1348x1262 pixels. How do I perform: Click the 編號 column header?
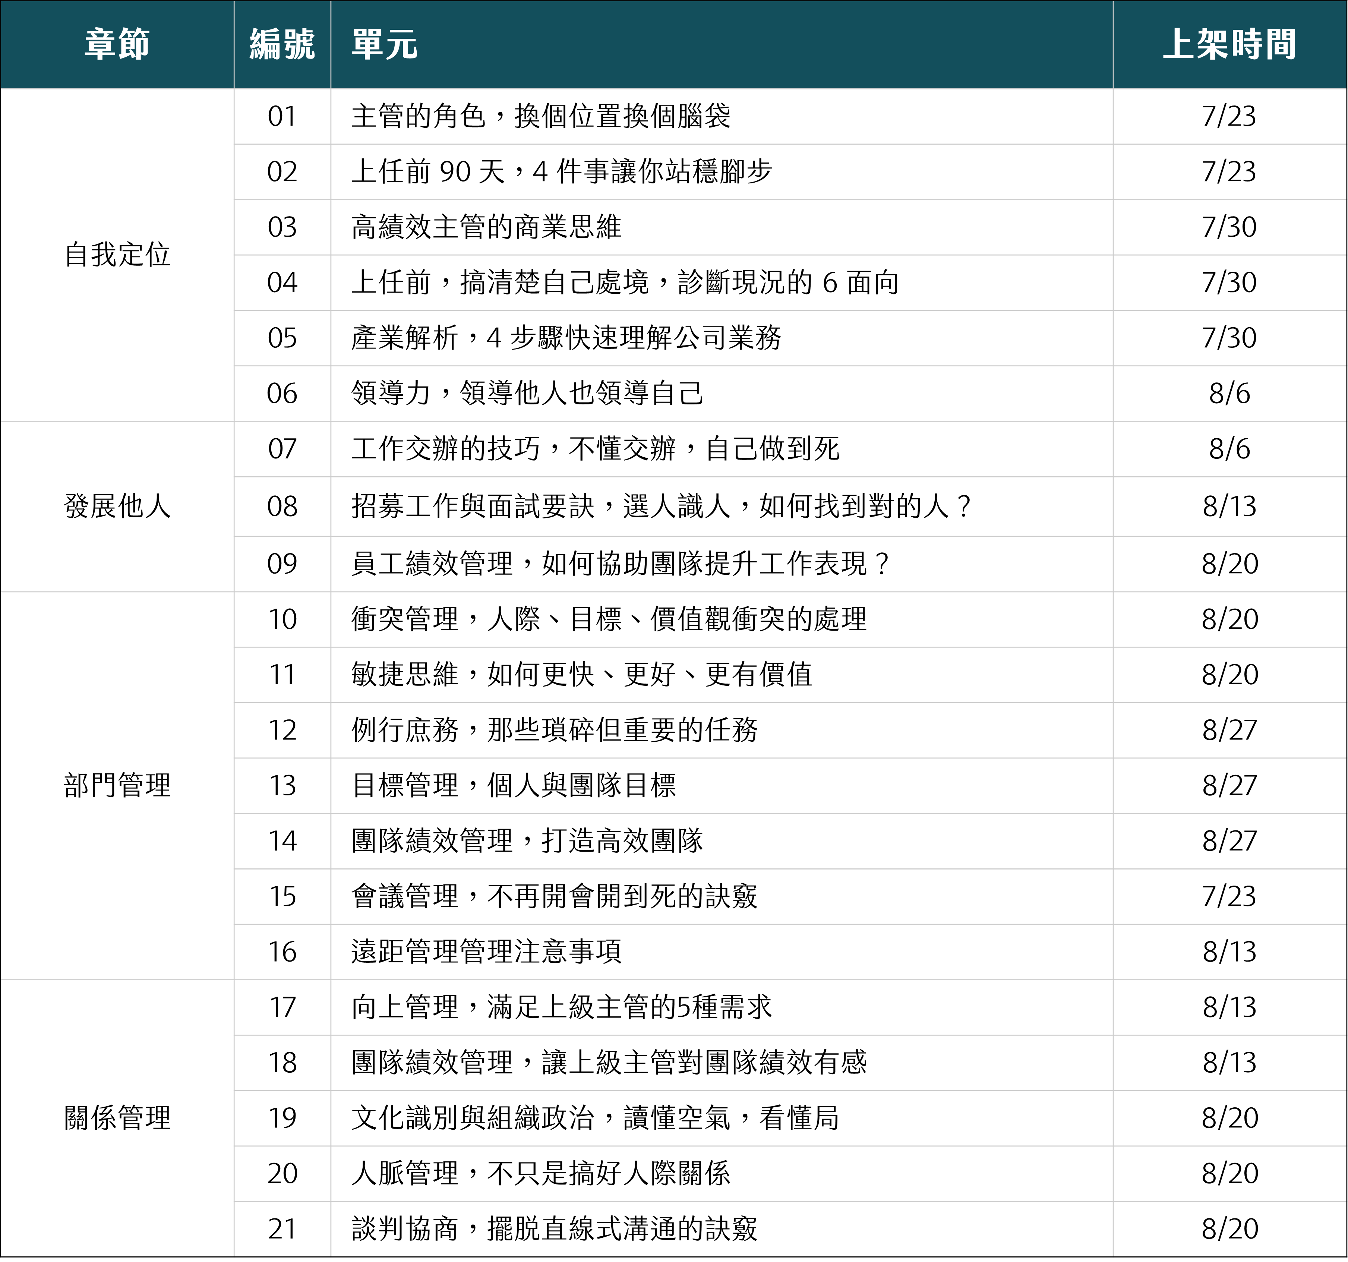point(282,45)
